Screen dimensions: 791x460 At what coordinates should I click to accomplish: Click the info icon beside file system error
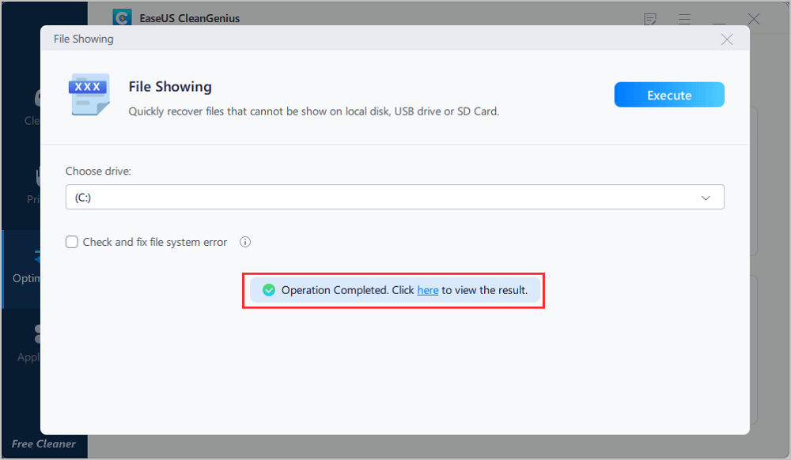click(245, 243)
